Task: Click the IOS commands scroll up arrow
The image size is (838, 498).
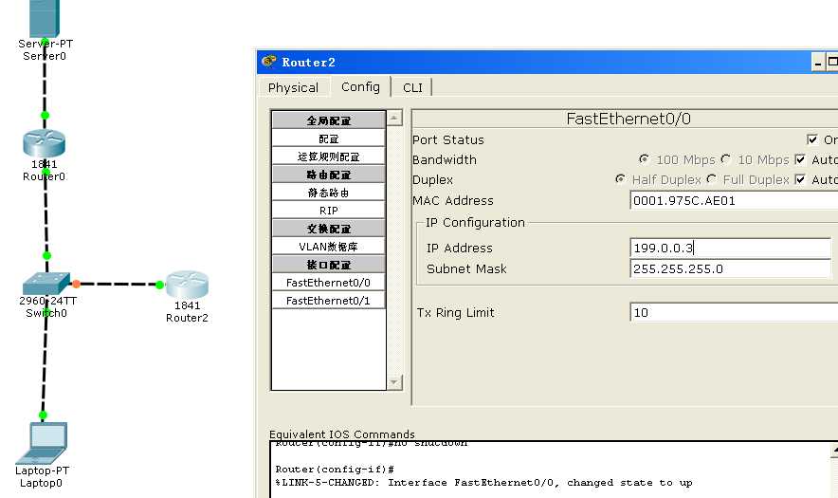Action: pyautogui.click(x=835, y=450)
